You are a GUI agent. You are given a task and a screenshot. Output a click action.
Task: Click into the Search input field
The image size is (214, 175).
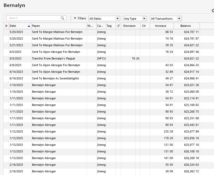click(x=33, y=18)
